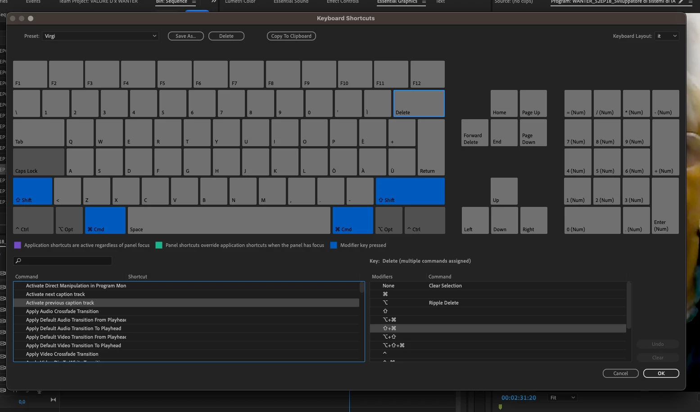Viewport: 700px width, 412px height.
Task: Select the End key
Action: [x=504, y=133]
